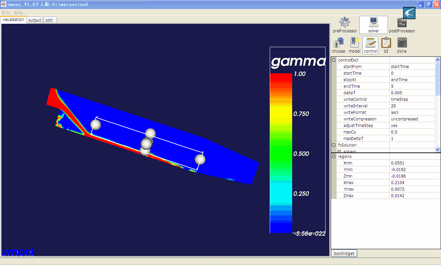Open the Help menu

tap(18, 12)
